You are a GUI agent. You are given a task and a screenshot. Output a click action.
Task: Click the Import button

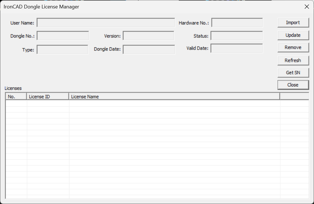pyautogui.click(x=293, y=23)
